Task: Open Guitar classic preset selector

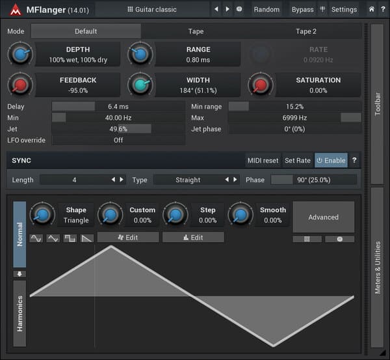Action: 152,10
